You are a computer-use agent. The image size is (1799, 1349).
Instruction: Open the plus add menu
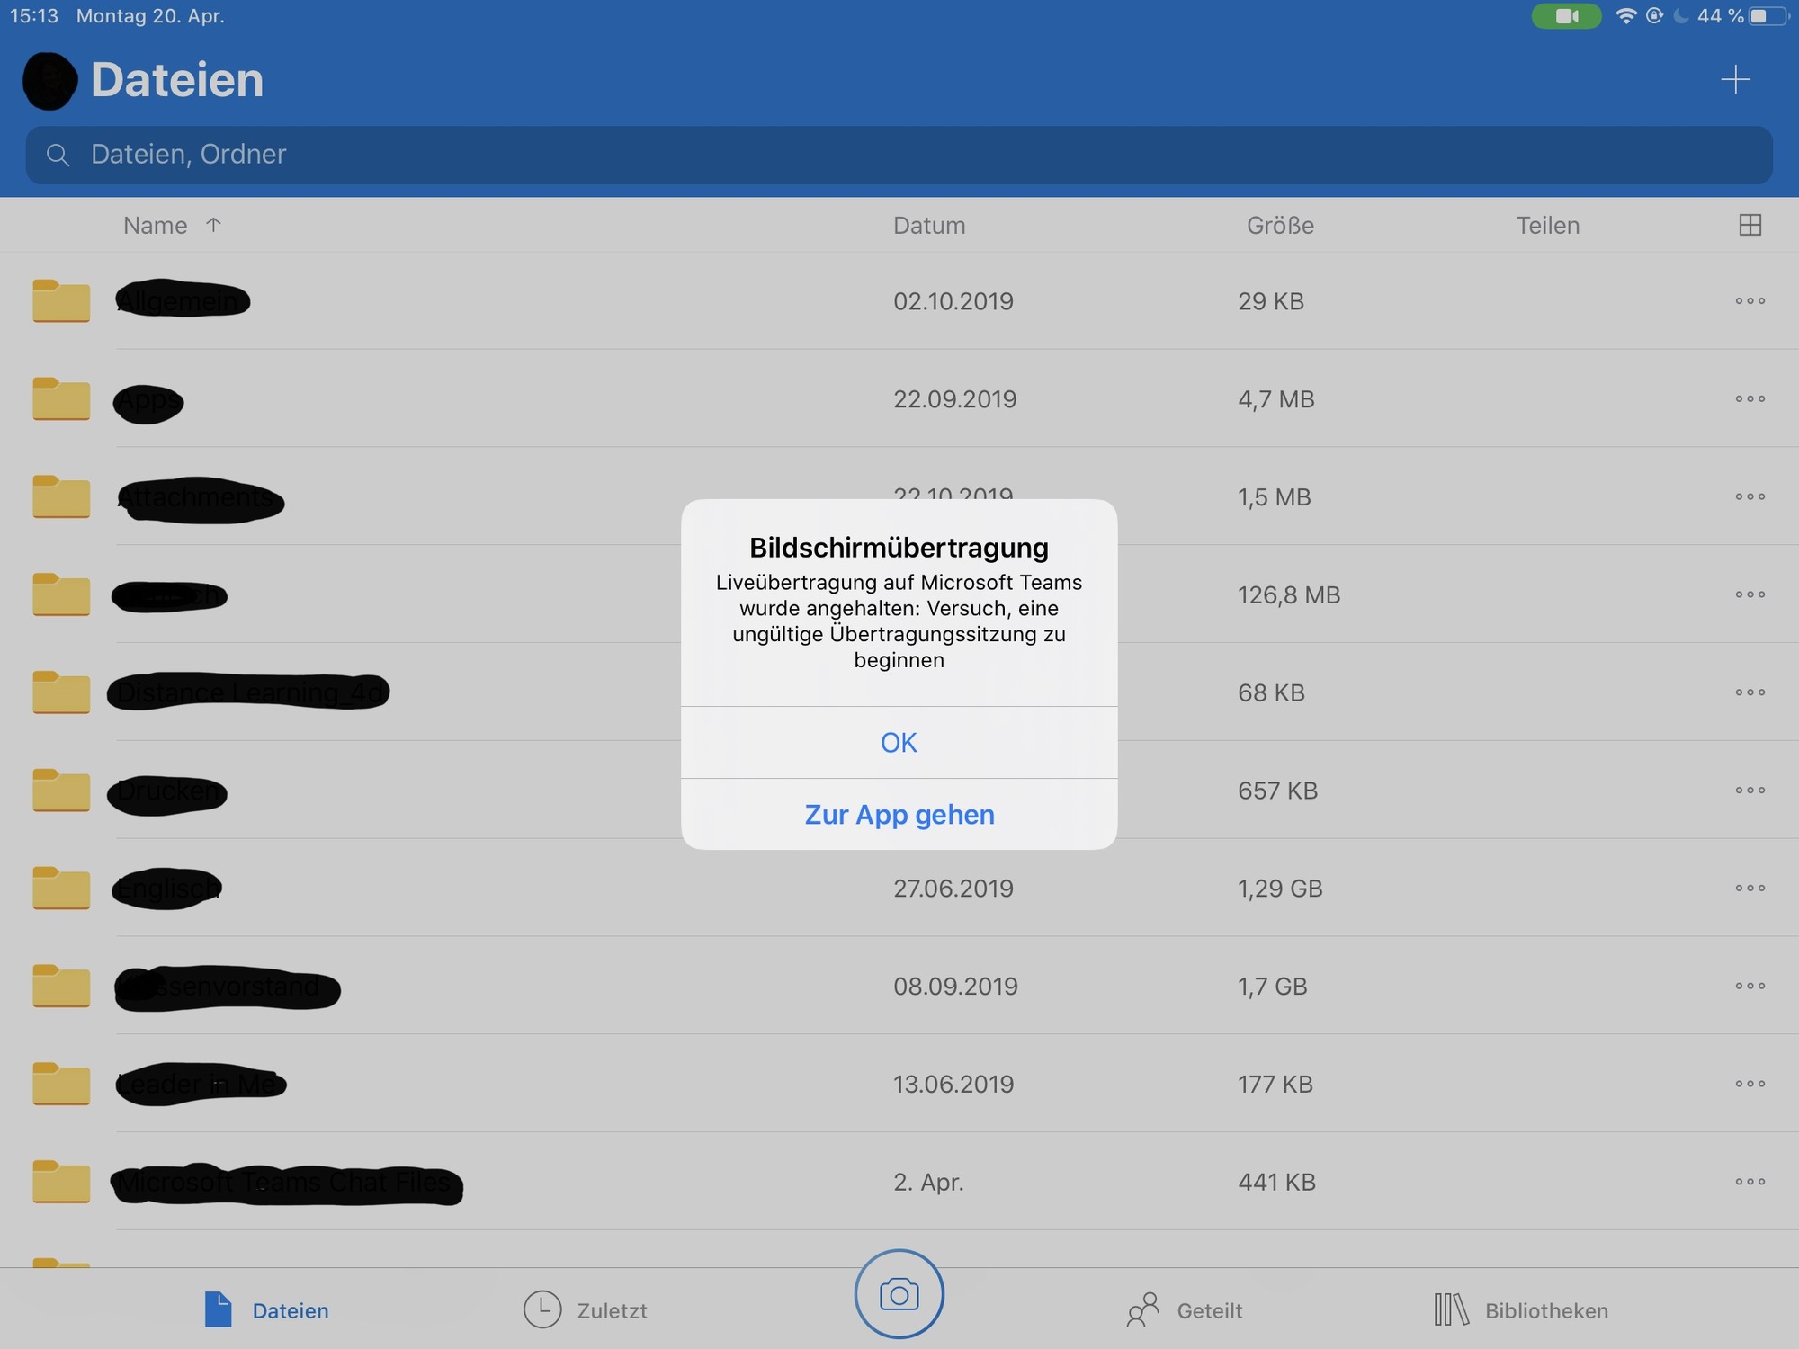(1735, 80)
